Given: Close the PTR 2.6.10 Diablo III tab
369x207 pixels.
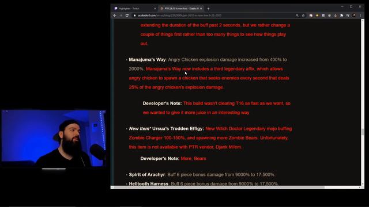Looking at the screenshot, I should [201, 9].
